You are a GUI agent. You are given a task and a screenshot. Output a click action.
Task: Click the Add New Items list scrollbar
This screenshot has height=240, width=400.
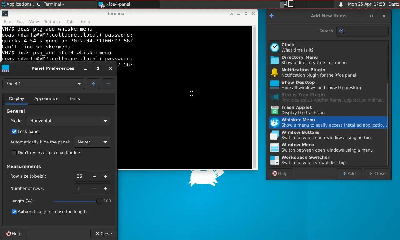click(x=387, y=124)
